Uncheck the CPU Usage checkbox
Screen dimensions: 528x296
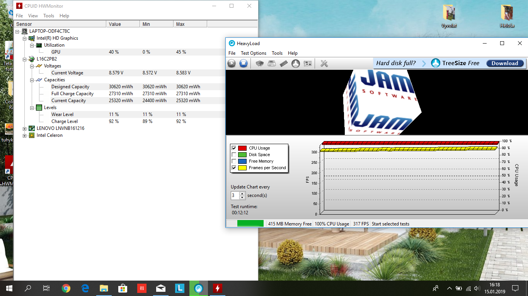[x=233, y=148]
